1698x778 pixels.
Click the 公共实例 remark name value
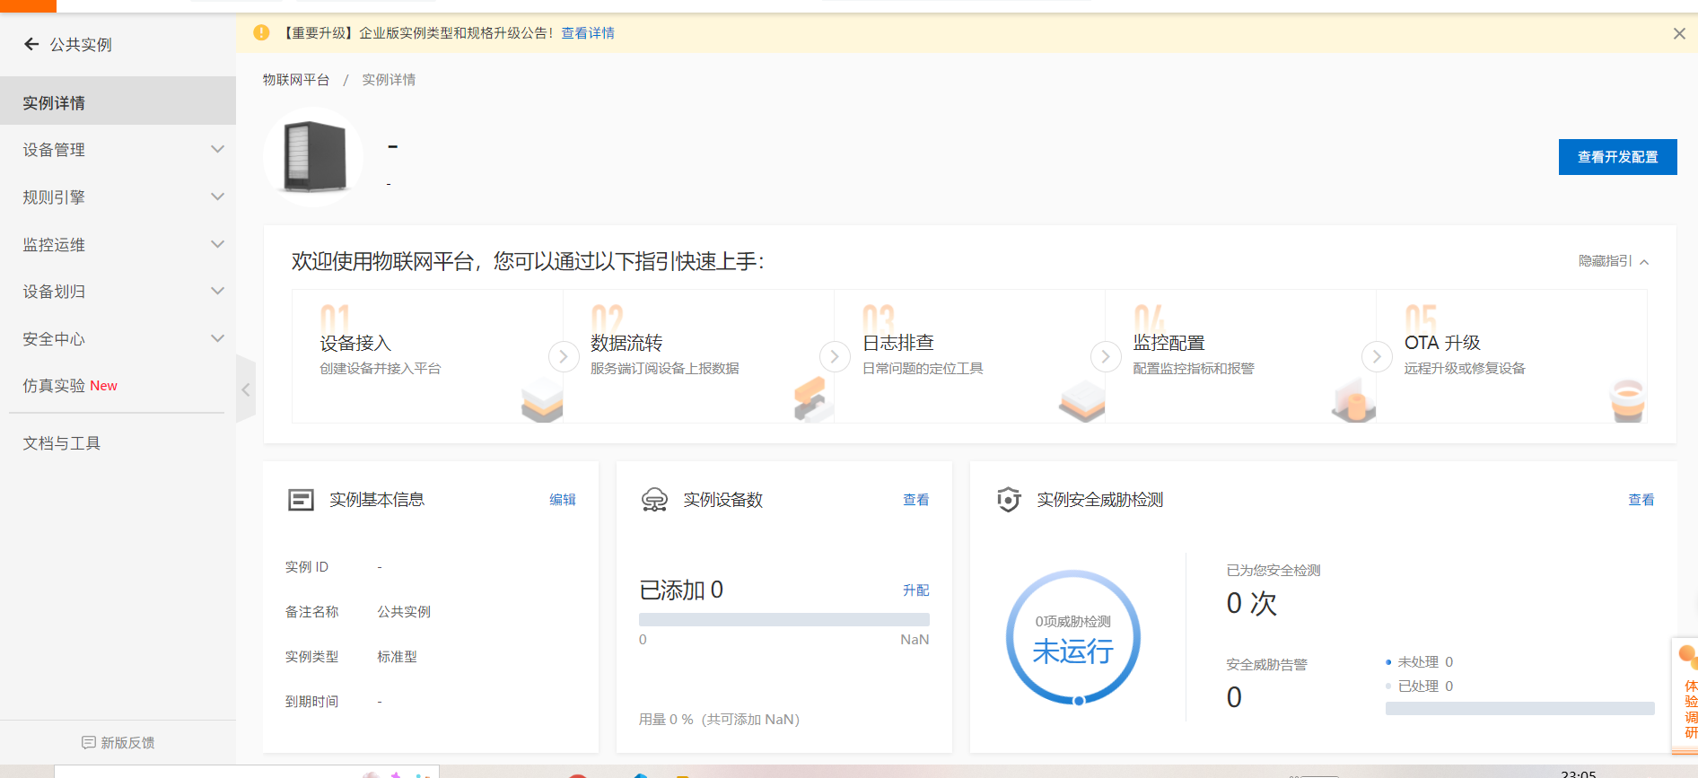(404, 612)
